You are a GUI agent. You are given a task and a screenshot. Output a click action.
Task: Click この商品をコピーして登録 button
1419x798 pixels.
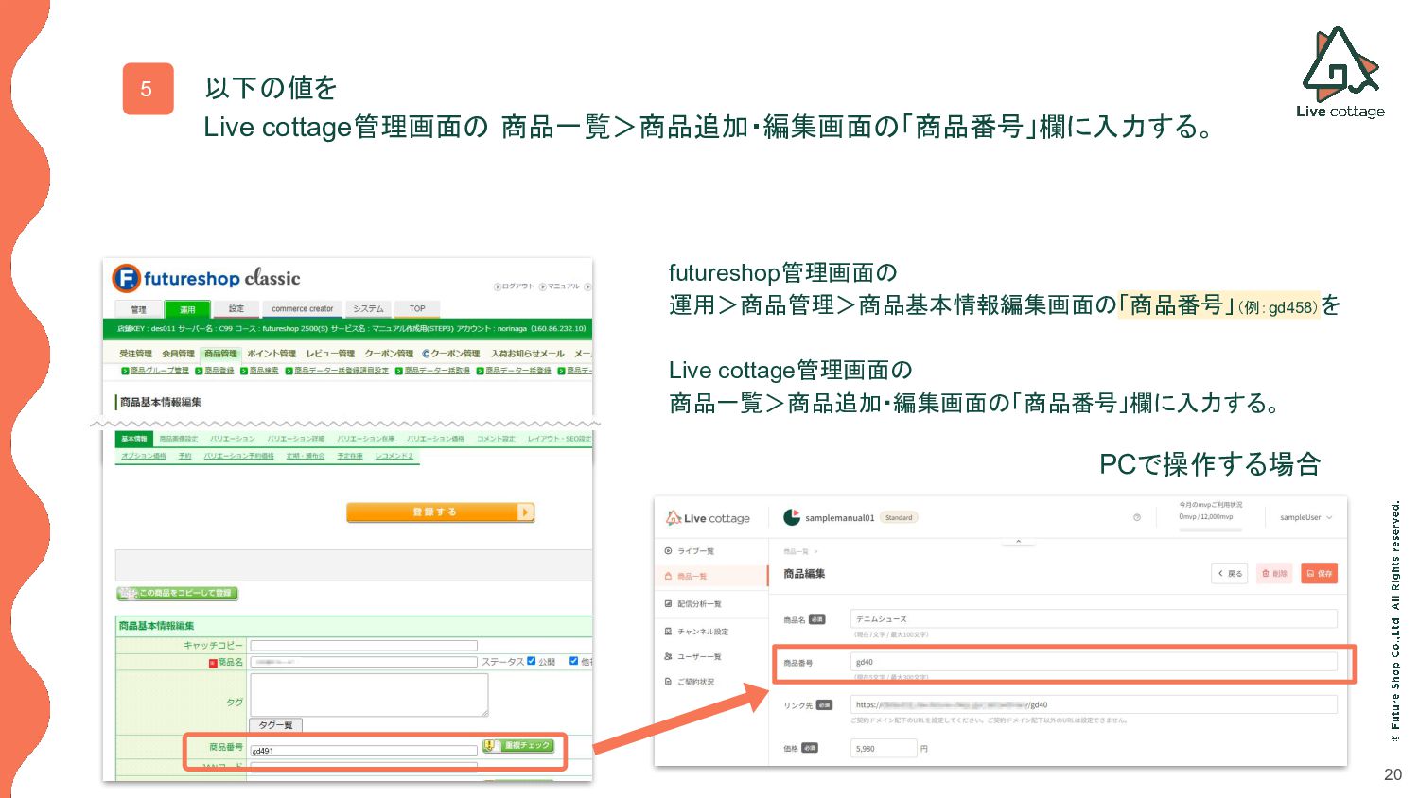pyautogui.click(x=177, y=593)
